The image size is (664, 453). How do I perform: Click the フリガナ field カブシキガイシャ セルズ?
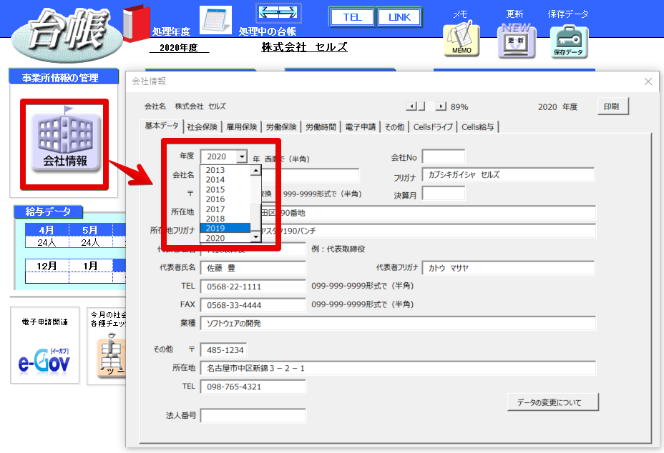(508, 174)
